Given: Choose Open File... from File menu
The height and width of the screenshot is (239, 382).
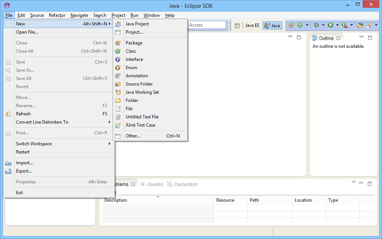Looking at the screenshot, I should [59, 32].
